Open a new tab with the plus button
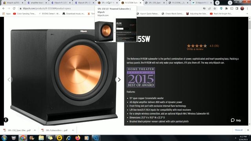251x141 pixels. coord(217,3)
